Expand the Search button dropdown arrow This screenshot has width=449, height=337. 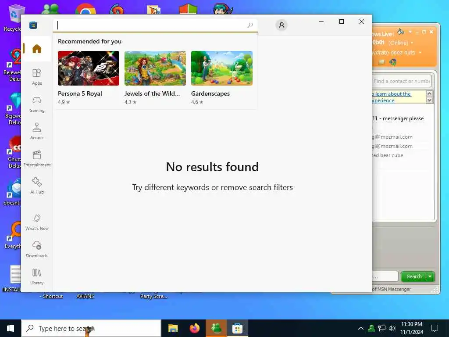coord(430,276)
